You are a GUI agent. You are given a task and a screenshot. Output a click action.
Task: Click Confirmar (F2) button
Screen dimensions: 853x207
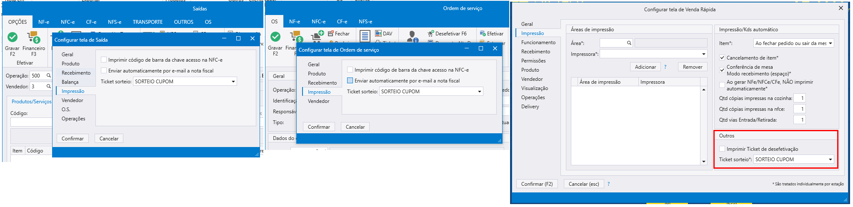[x=537, y=184]
